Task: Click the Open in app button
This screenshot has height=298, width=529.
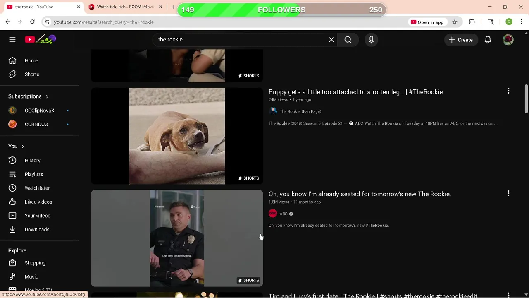Action: pyautogui.click(x=427, y=22)
